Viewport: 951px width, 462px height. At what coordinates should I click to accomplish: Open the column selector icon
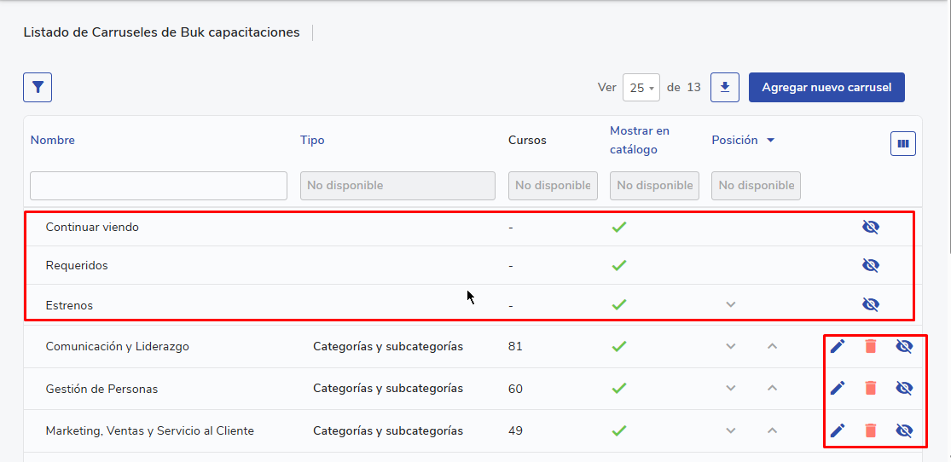(902, 144)
